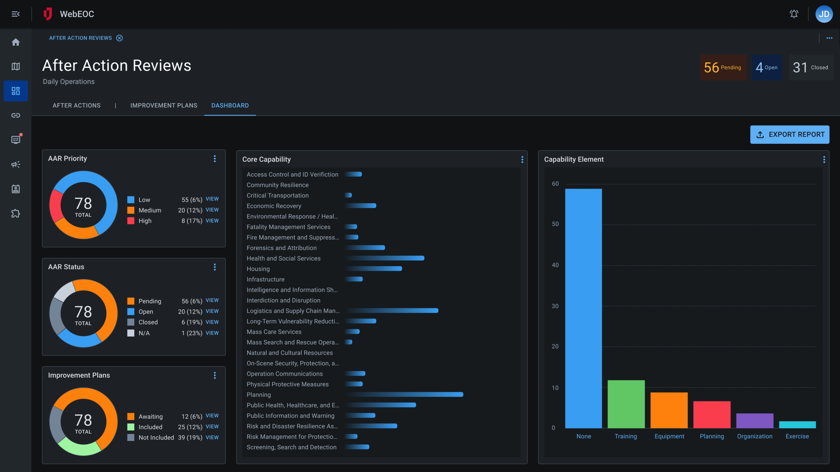
Task: Click the green Training bar
Action: coord(626,404)
